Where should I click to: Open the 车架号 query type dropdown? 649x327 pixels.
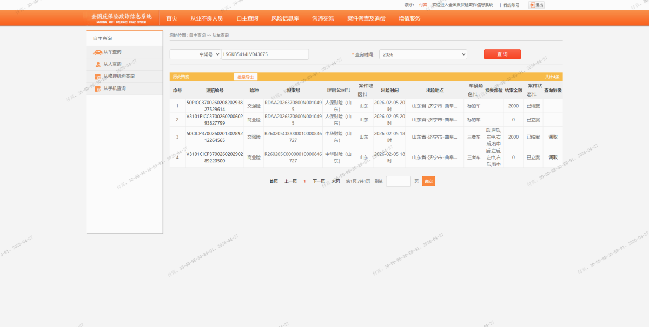click(195, 54)
